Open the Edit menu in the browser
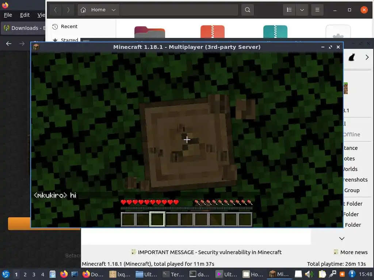 click(25, 15)
